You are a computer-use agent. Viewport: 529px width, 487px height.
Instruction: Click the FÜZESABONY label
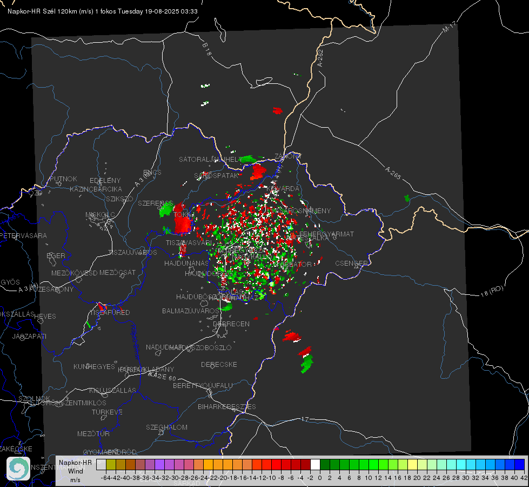click(x=51, y=289)
